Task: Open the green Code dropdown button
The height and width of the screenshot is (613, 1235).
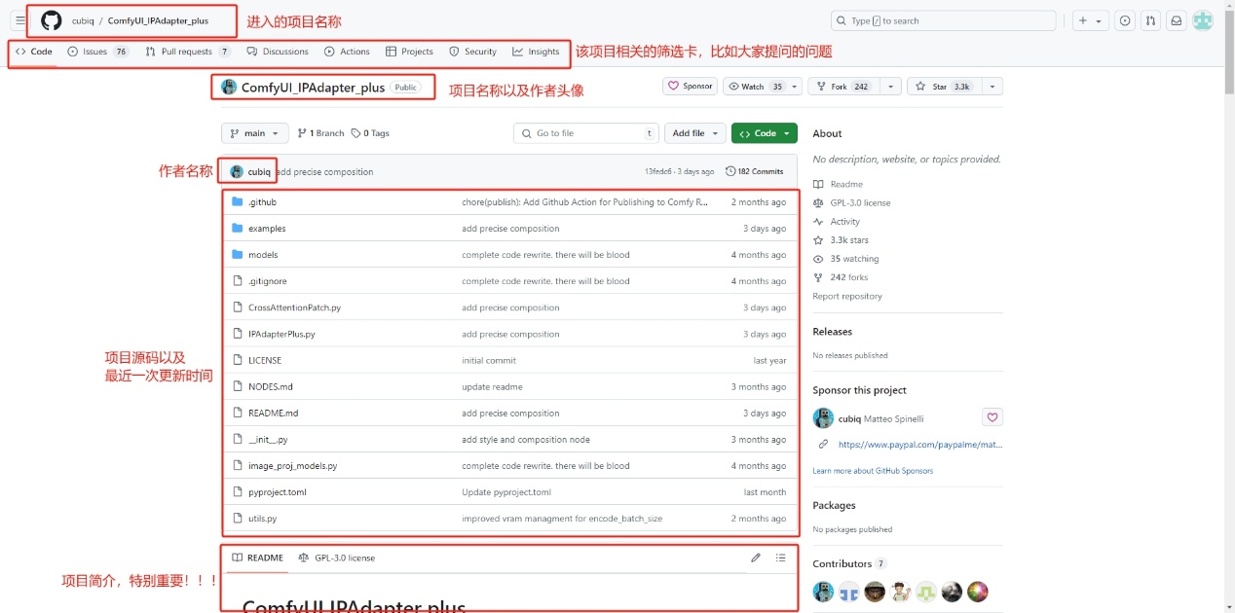Action: [x=764, y=133]
